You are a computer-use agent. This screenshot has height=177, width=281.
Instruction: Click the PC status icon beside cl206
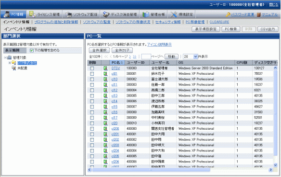[x=105, y=162]
